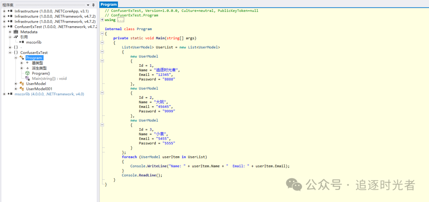Viewport: 429px width, 202px height.
Task: Click the UserModel001 class icon
Action: point(21,89)
